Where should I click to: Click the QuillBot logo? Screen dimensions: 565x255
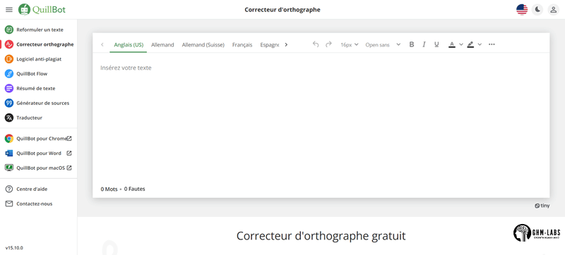point(42,10)
